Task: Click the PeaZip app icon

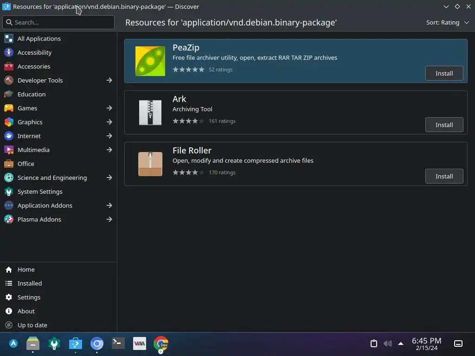Action: (x=150, y=61)
